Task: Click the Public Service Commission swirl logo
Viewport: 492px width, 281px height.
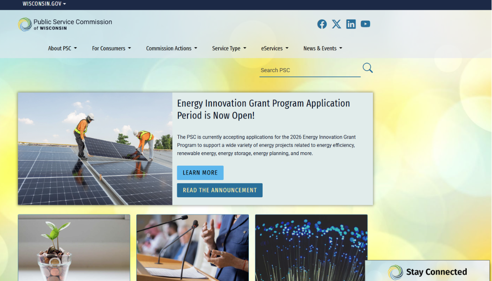Action: tap(25, 24)
